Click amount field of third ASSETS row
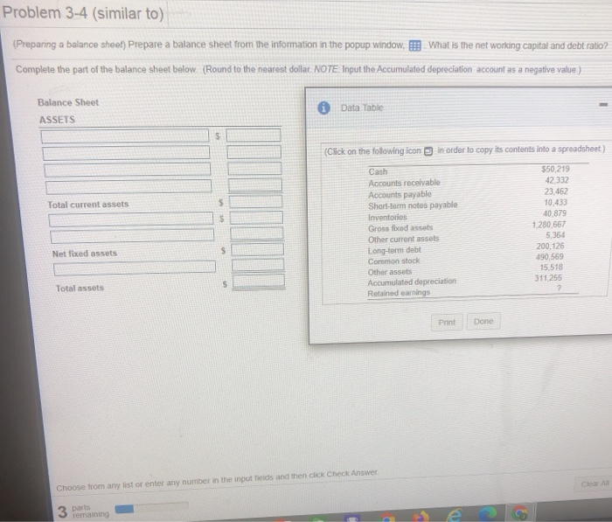The image size is (612, 522). click(255, 168)
